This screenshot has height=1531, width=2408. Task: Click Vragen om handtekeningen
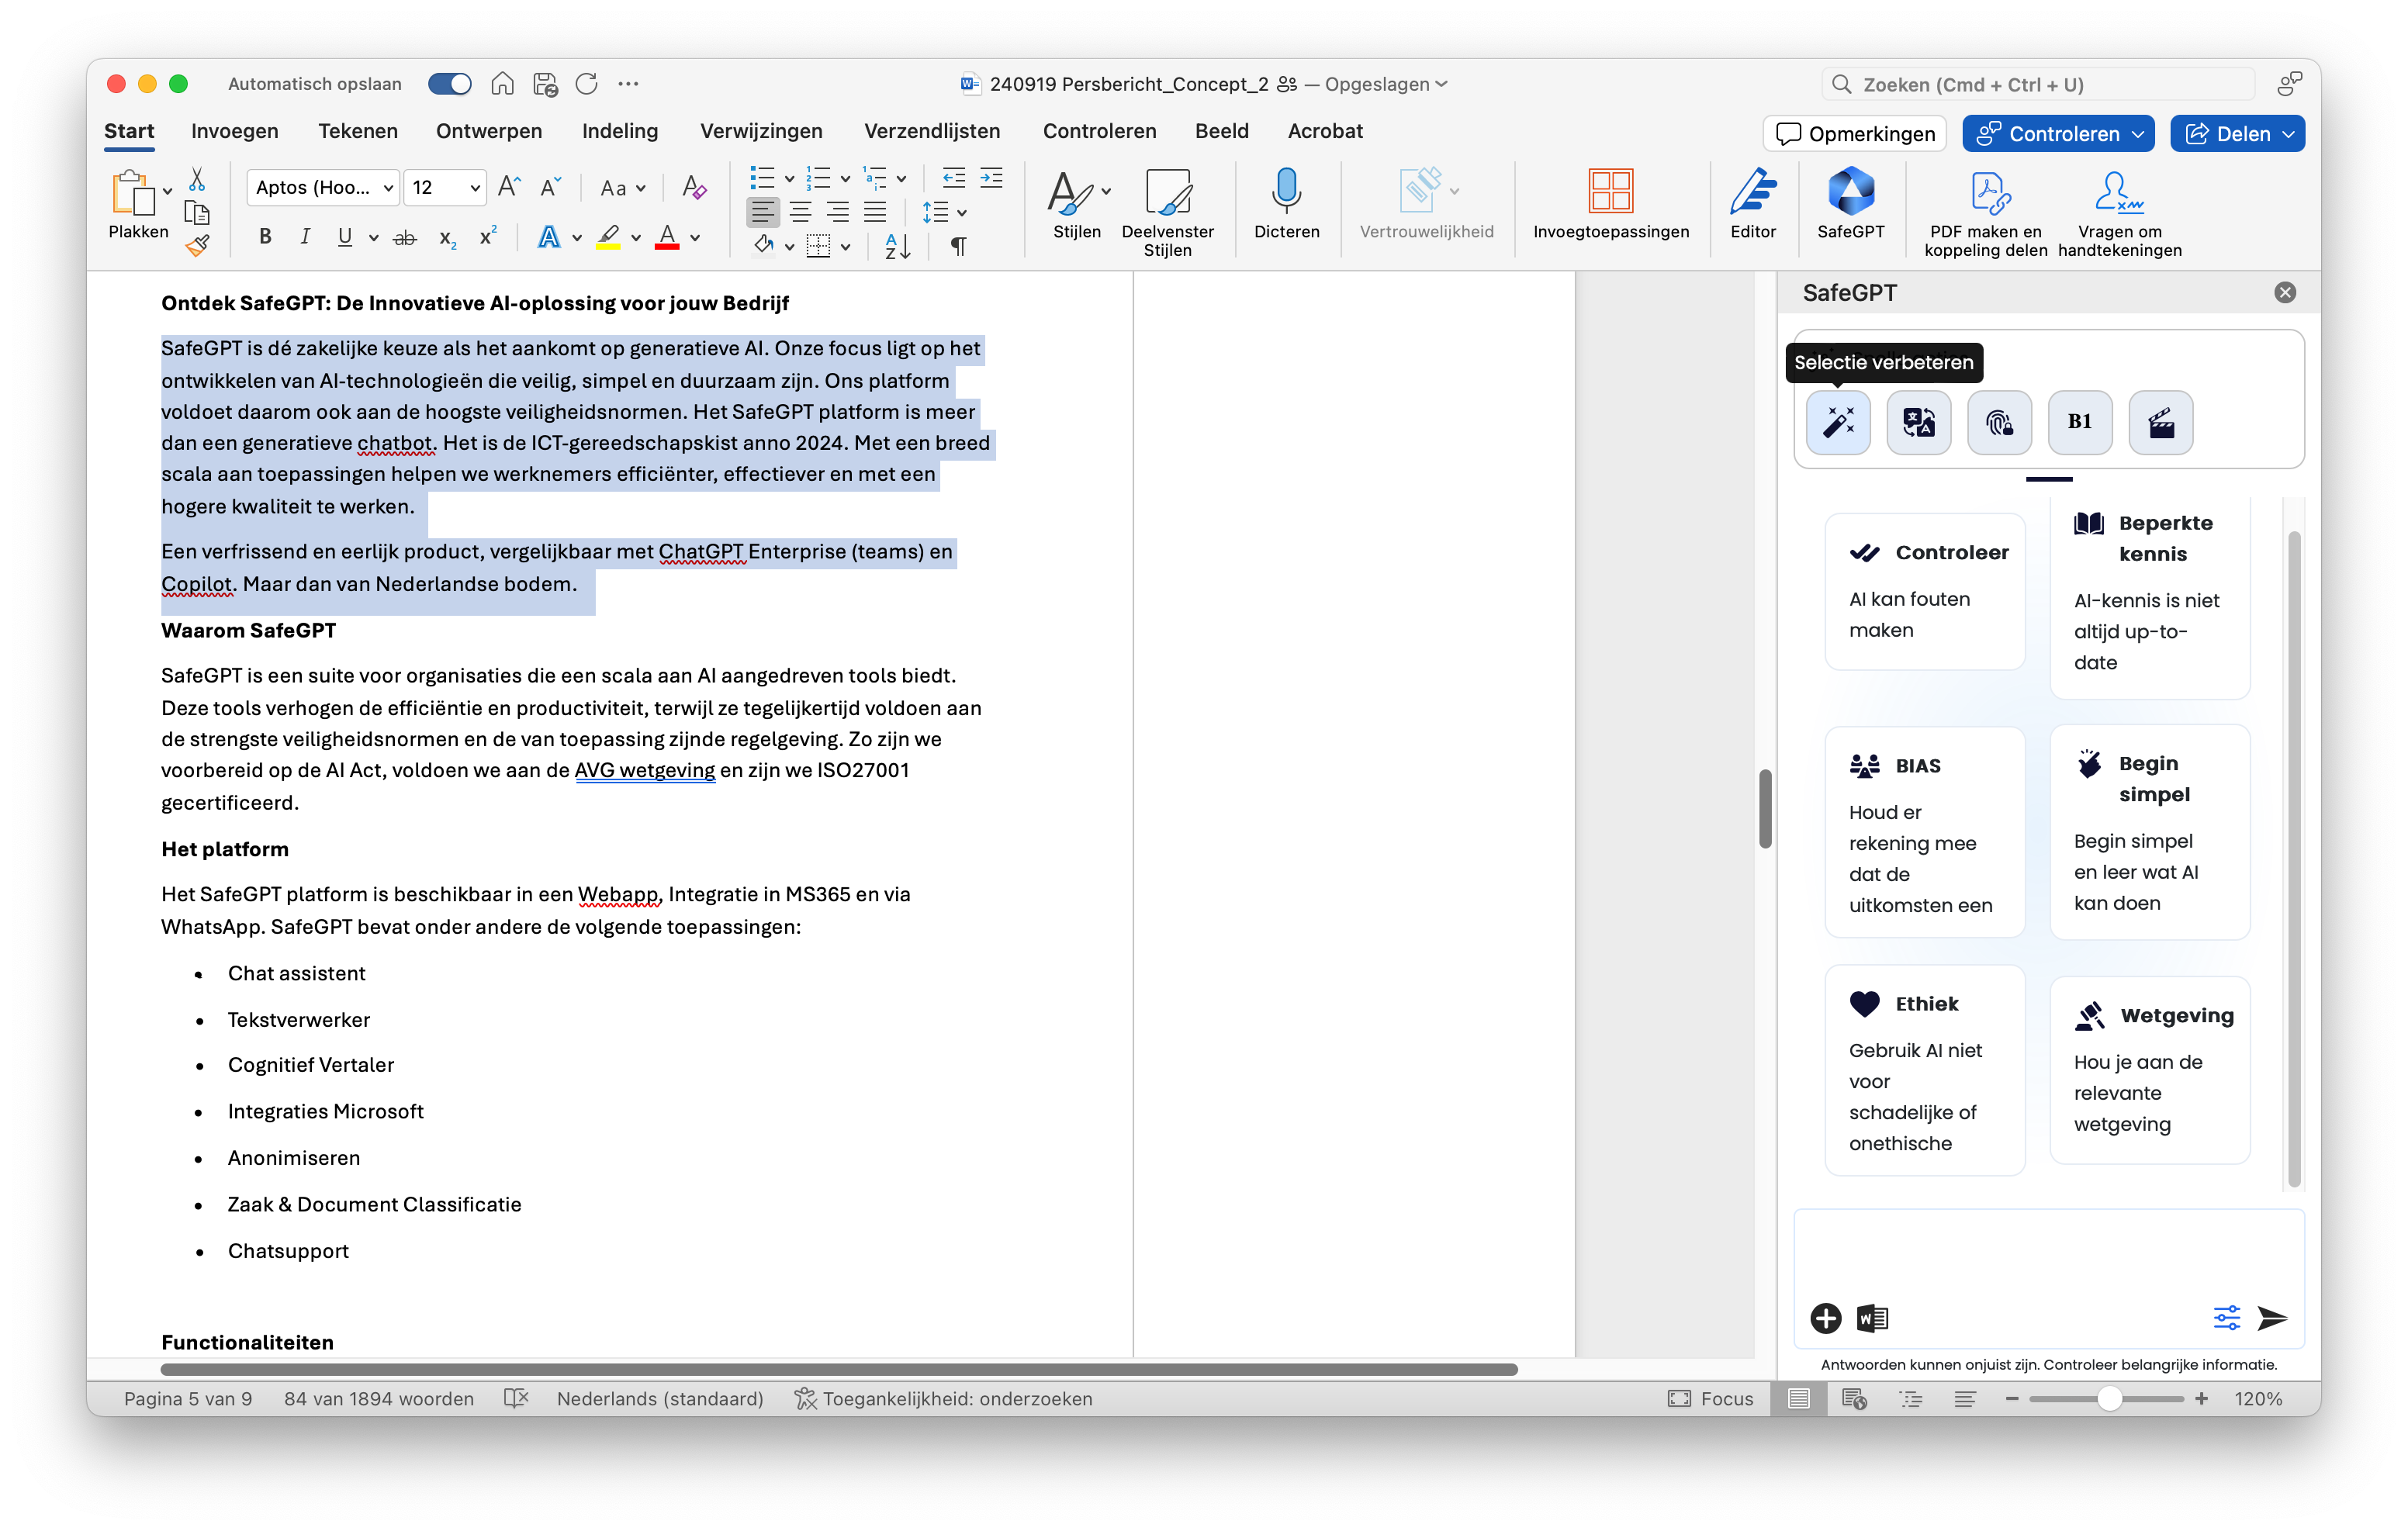click(x=2119, y=213)
